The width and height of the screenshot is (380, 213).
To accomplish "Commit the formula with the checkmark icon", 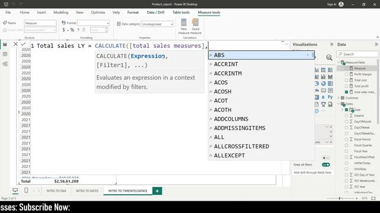I will tap(23, 44).
